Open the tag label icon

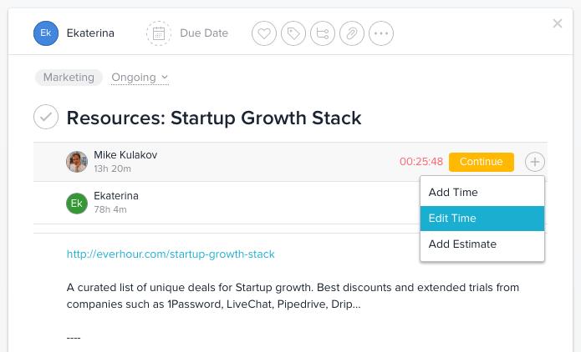tap(293, 34)
